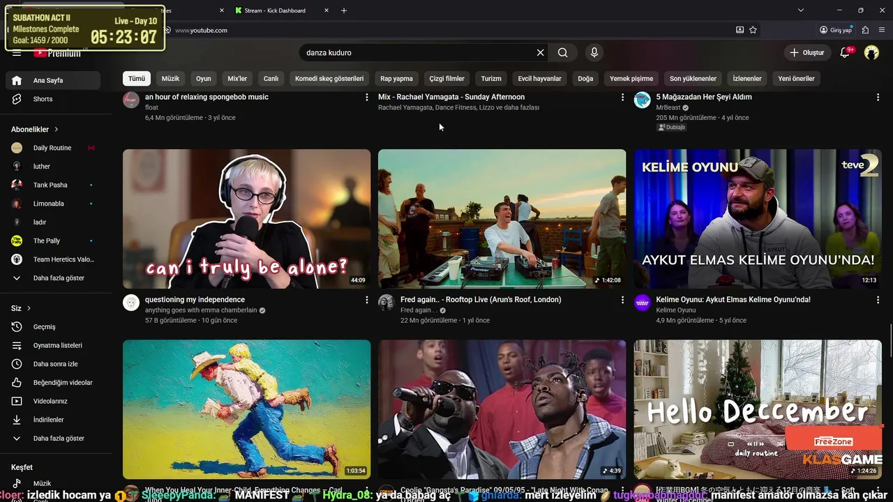Go to Ana Sayfa in sidebar
Screen dimensions: 893x502
(x=53, y=80)
